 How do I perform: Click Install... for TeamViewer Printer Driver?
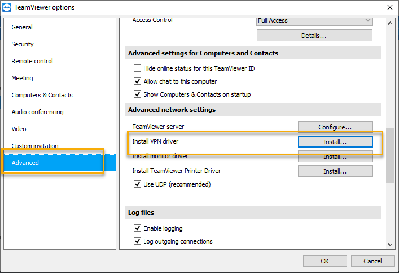[335, 171]
